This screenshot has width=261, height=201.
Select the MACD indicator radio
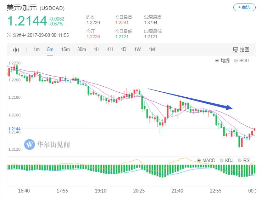pos(199,160)
